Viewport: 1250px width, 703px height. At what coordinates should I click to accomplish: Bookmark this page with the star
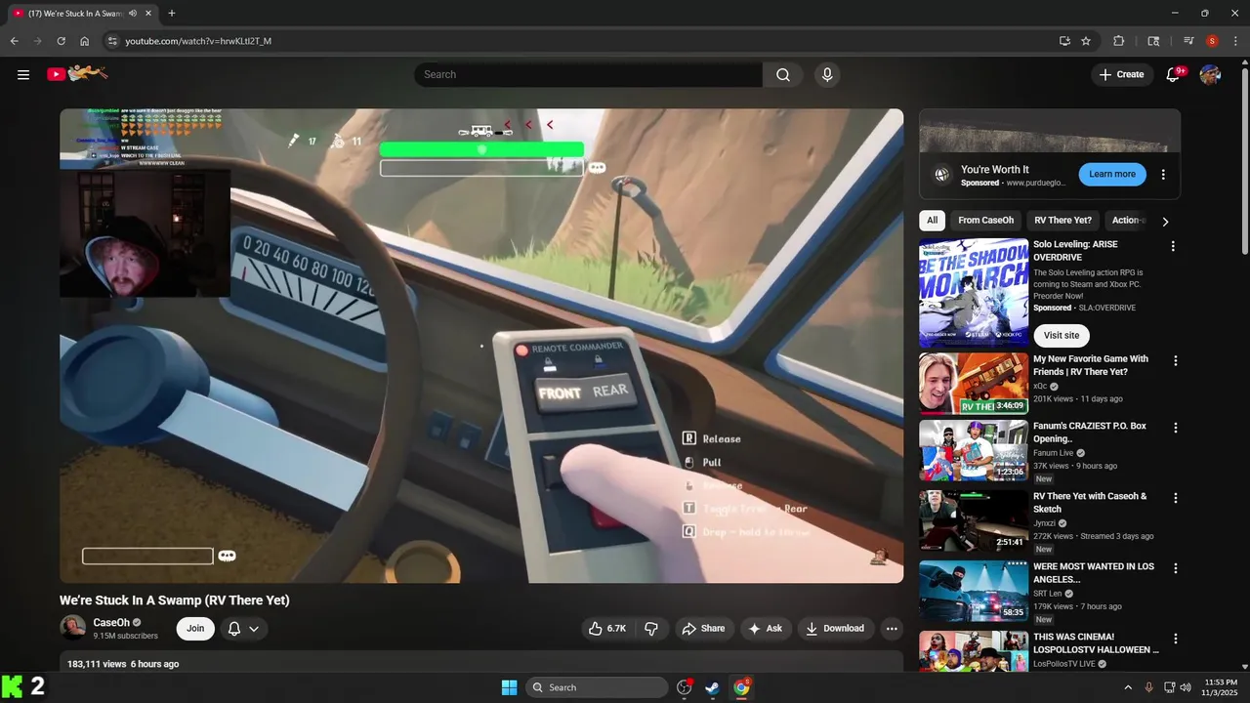1086,41
